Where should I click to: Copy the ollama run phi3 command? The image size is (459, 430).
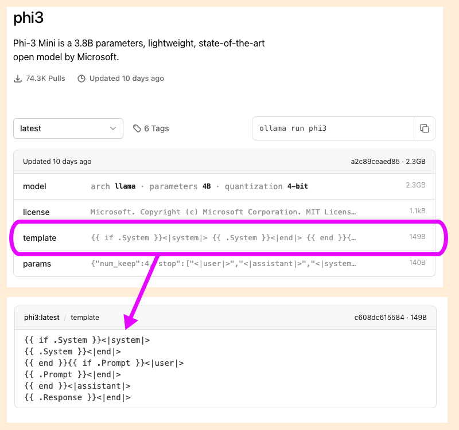(425, 128)
